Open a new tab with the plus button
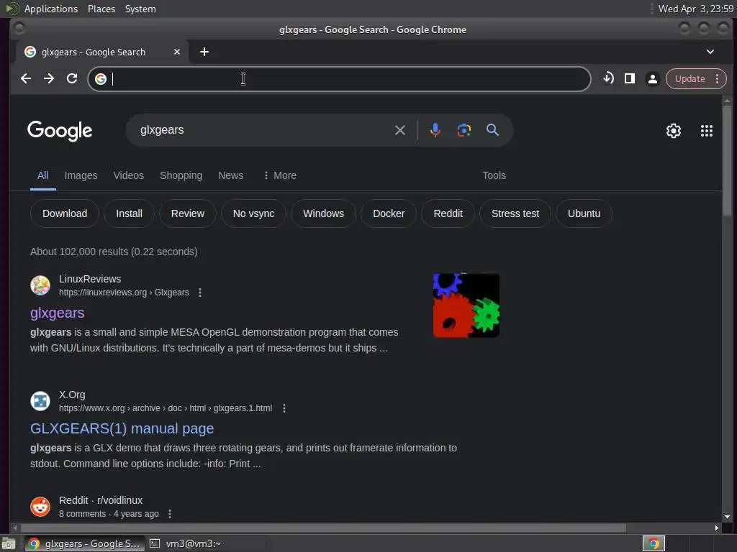 (x=204, y=52)
